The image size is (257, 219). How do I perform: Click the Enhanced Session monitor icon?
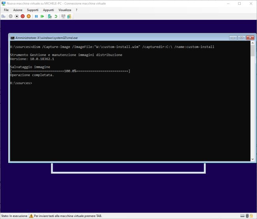point(63,16)
